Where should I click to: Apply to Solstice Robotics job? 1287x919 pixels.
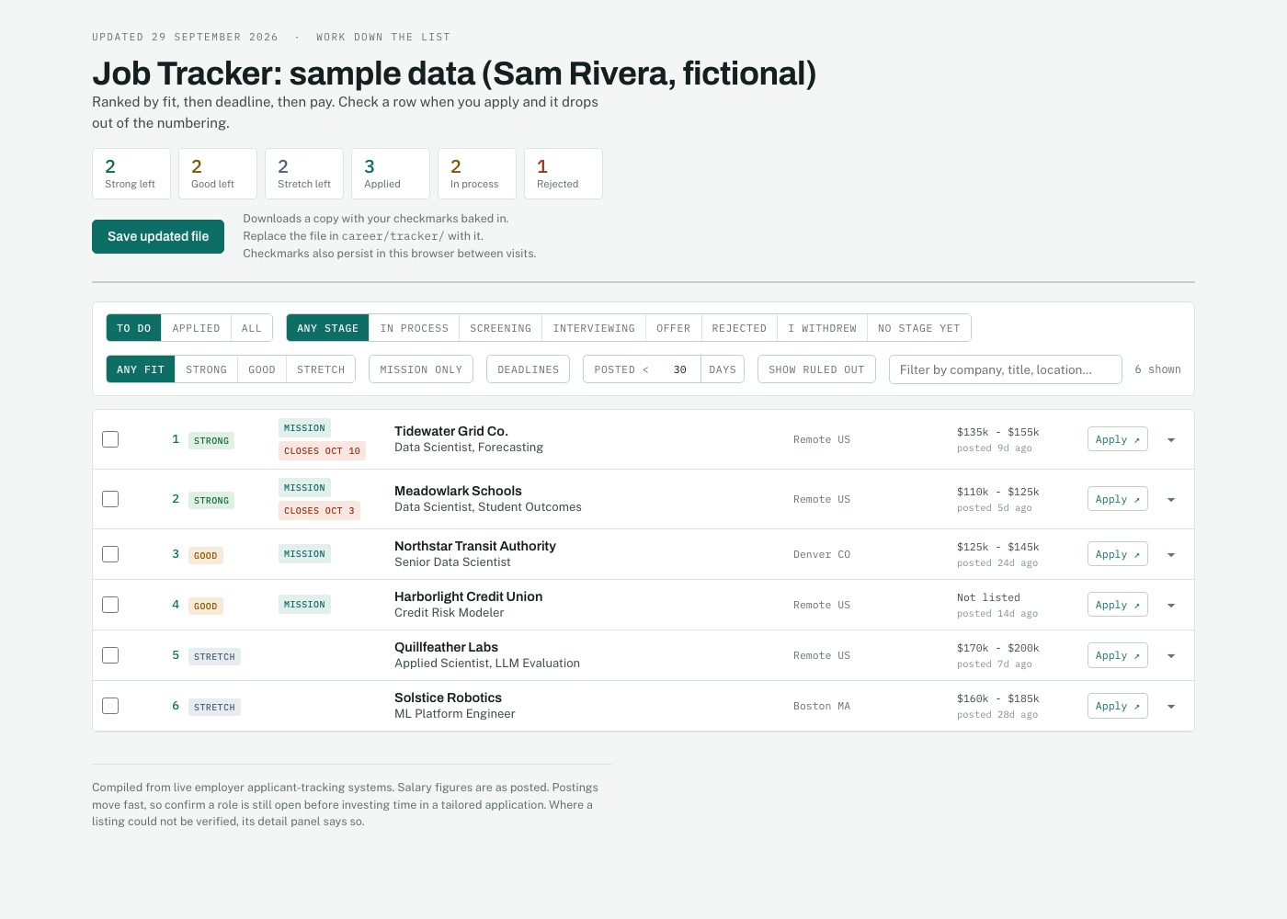click(x=1117, y=706)
